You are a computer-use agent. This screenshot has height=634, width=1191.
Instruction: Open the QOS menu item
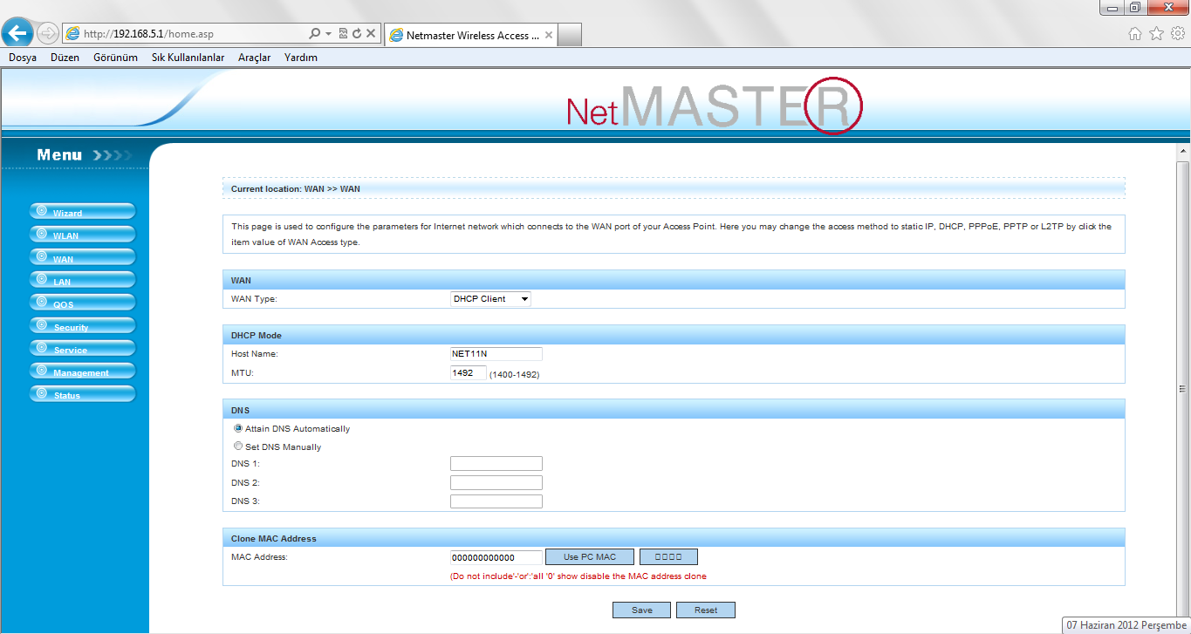coord(83,303)
